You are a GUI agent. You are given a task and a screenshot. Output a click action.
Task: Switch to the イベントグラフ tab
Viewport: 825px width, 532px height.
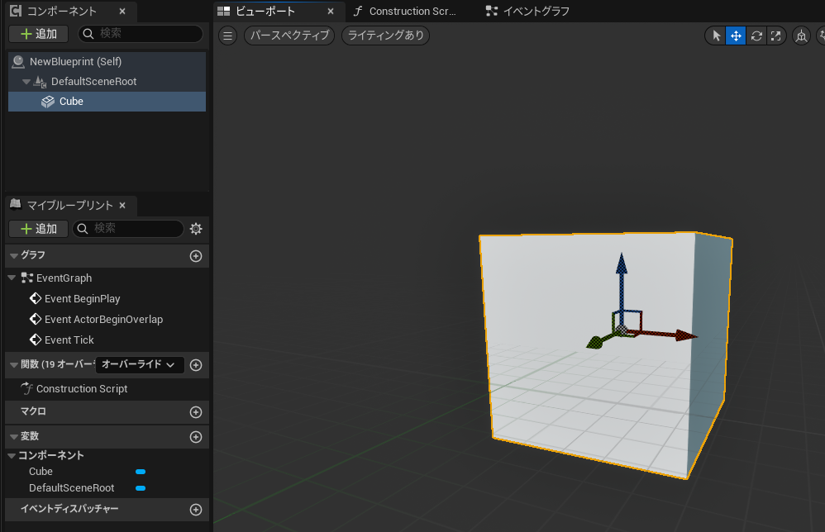click(x=529, y=12)
